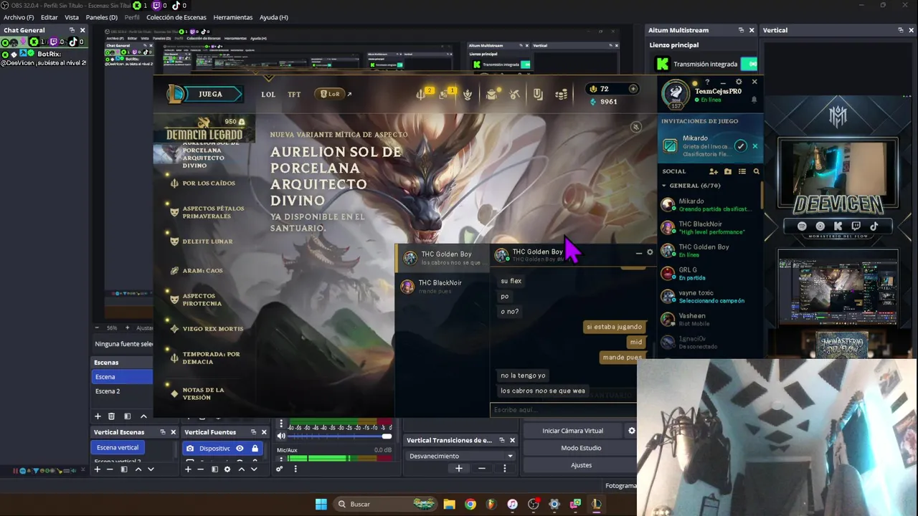Select Escena 2 in Escenas list
This screenshot has height=516, width=918.
(122, 391)
